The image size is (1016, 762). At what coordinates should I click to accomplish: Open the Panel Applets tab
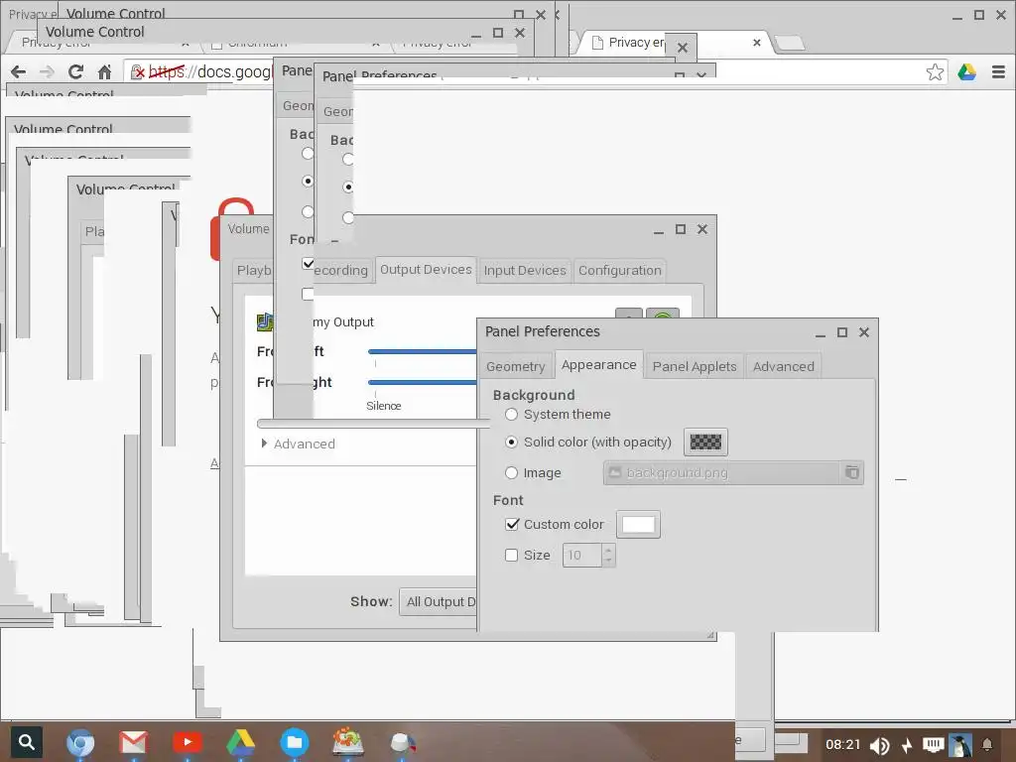[695, 366]
